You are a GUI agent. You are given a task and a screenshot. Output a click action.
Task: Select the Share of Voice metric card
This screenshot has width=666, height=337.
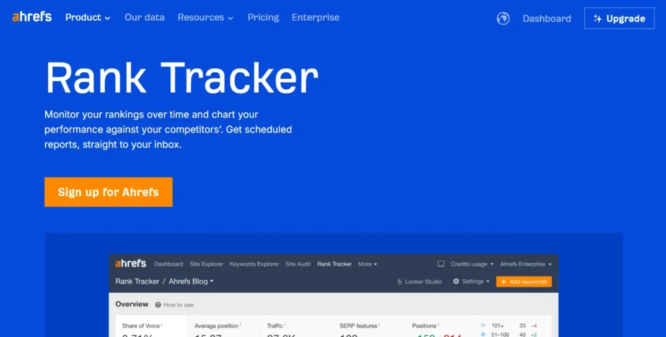click(x=152, y=327)
